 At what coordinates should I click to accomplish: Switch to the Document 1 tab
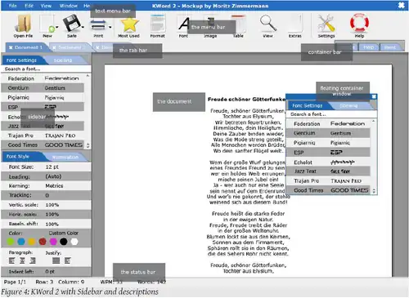point(27,47)
